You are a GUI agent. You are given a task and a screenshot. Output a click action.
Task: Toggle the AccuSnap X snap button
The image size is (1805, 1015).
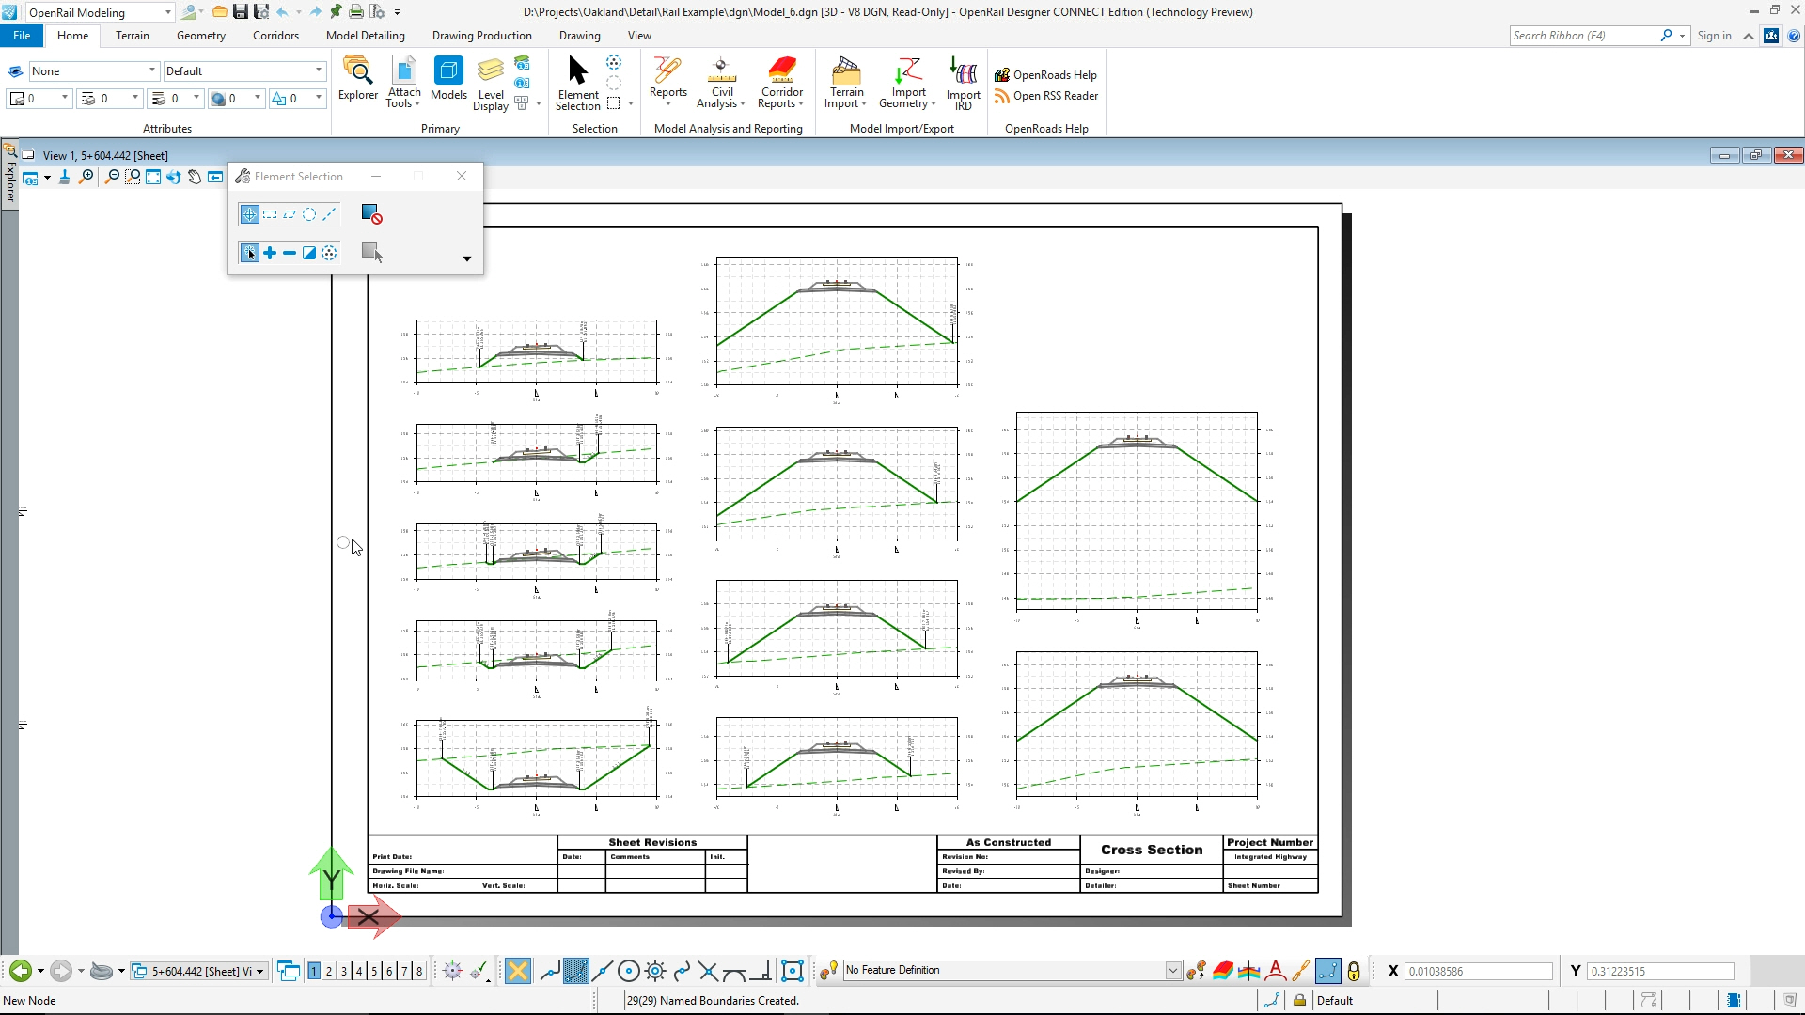pos(517,971)
